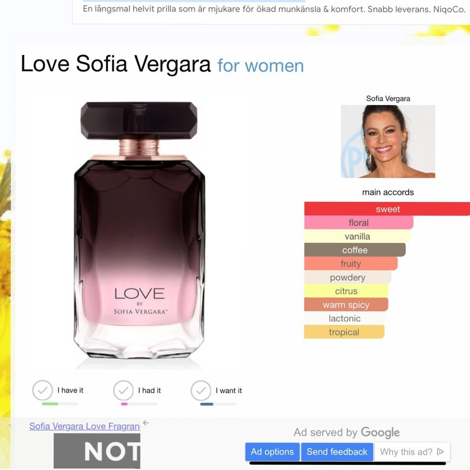The image size is (470, 470).
Task: Click the 'Why this ad?' triangle icon
Action: coord(440,452)
